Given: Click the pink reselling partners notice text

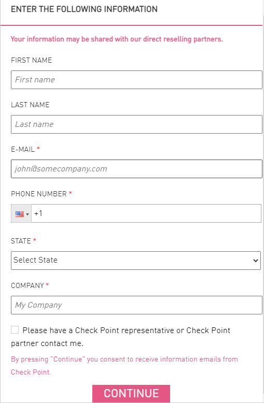Looking at the screenshot, I should [x=117, y=39].
